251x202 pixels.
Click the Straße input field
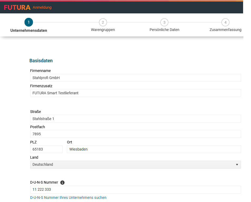click(135, 119)
